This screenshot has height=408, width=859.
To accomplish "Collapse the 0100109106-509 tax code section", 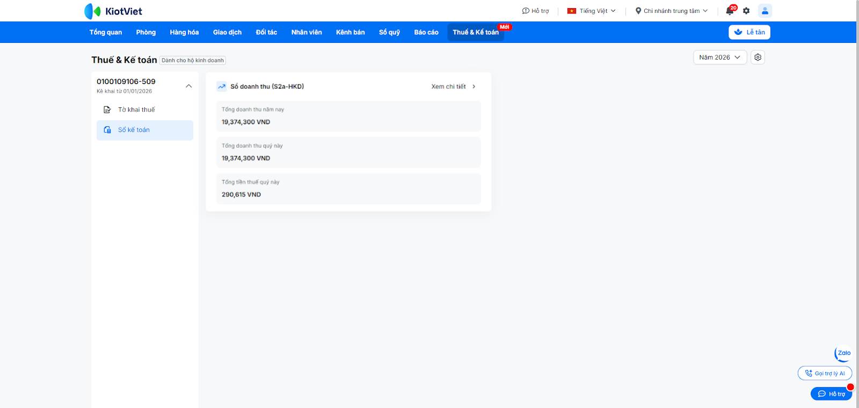I will (188, 86).
